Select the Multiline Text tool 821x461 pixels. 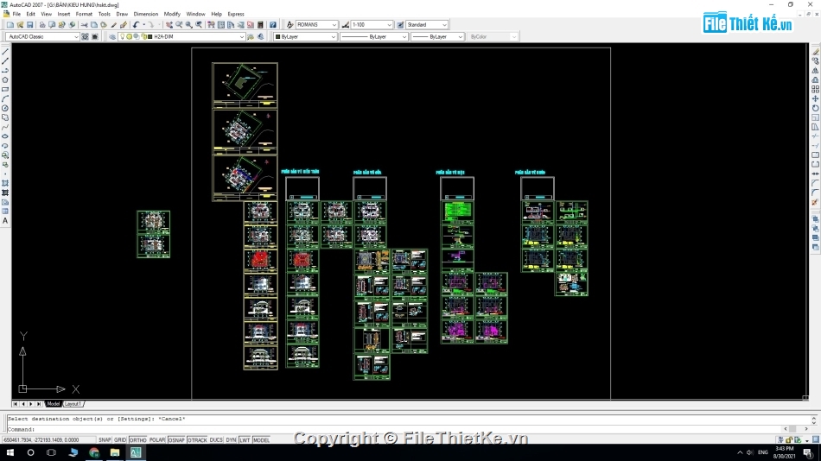coord(5,221)
